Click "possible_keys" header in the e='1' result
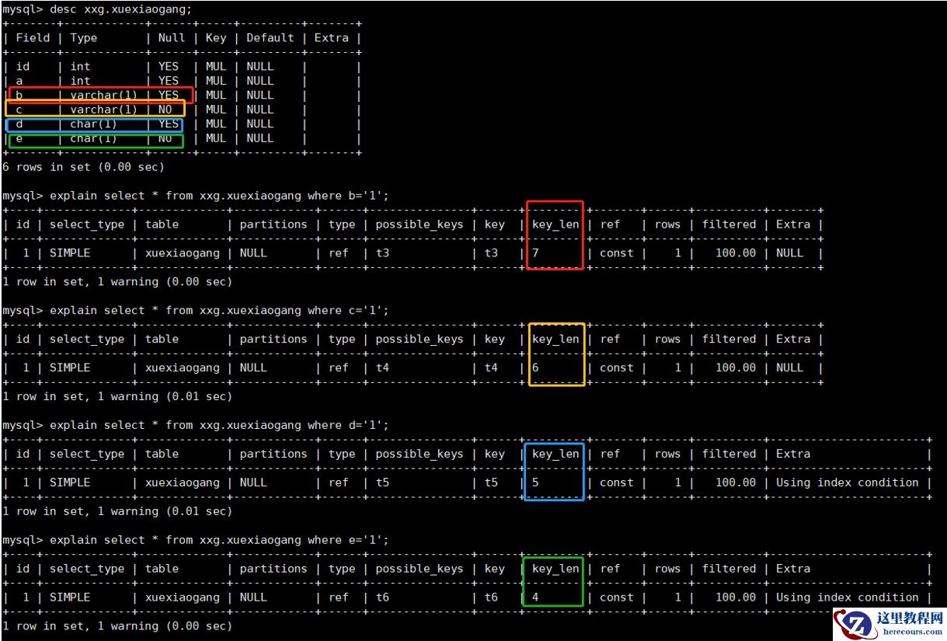Screen dimensions: 947x641 [x=420, y=570]
